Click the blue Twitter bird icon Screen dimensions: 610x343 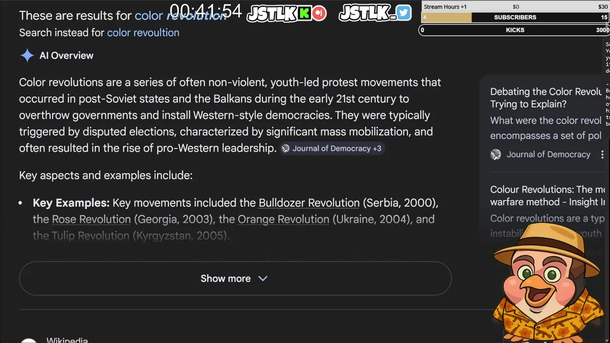[x=403, y=13]
